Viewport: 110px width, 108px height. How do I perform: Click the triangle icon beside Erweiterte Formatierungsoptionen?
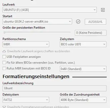click(x=4, y=107)
